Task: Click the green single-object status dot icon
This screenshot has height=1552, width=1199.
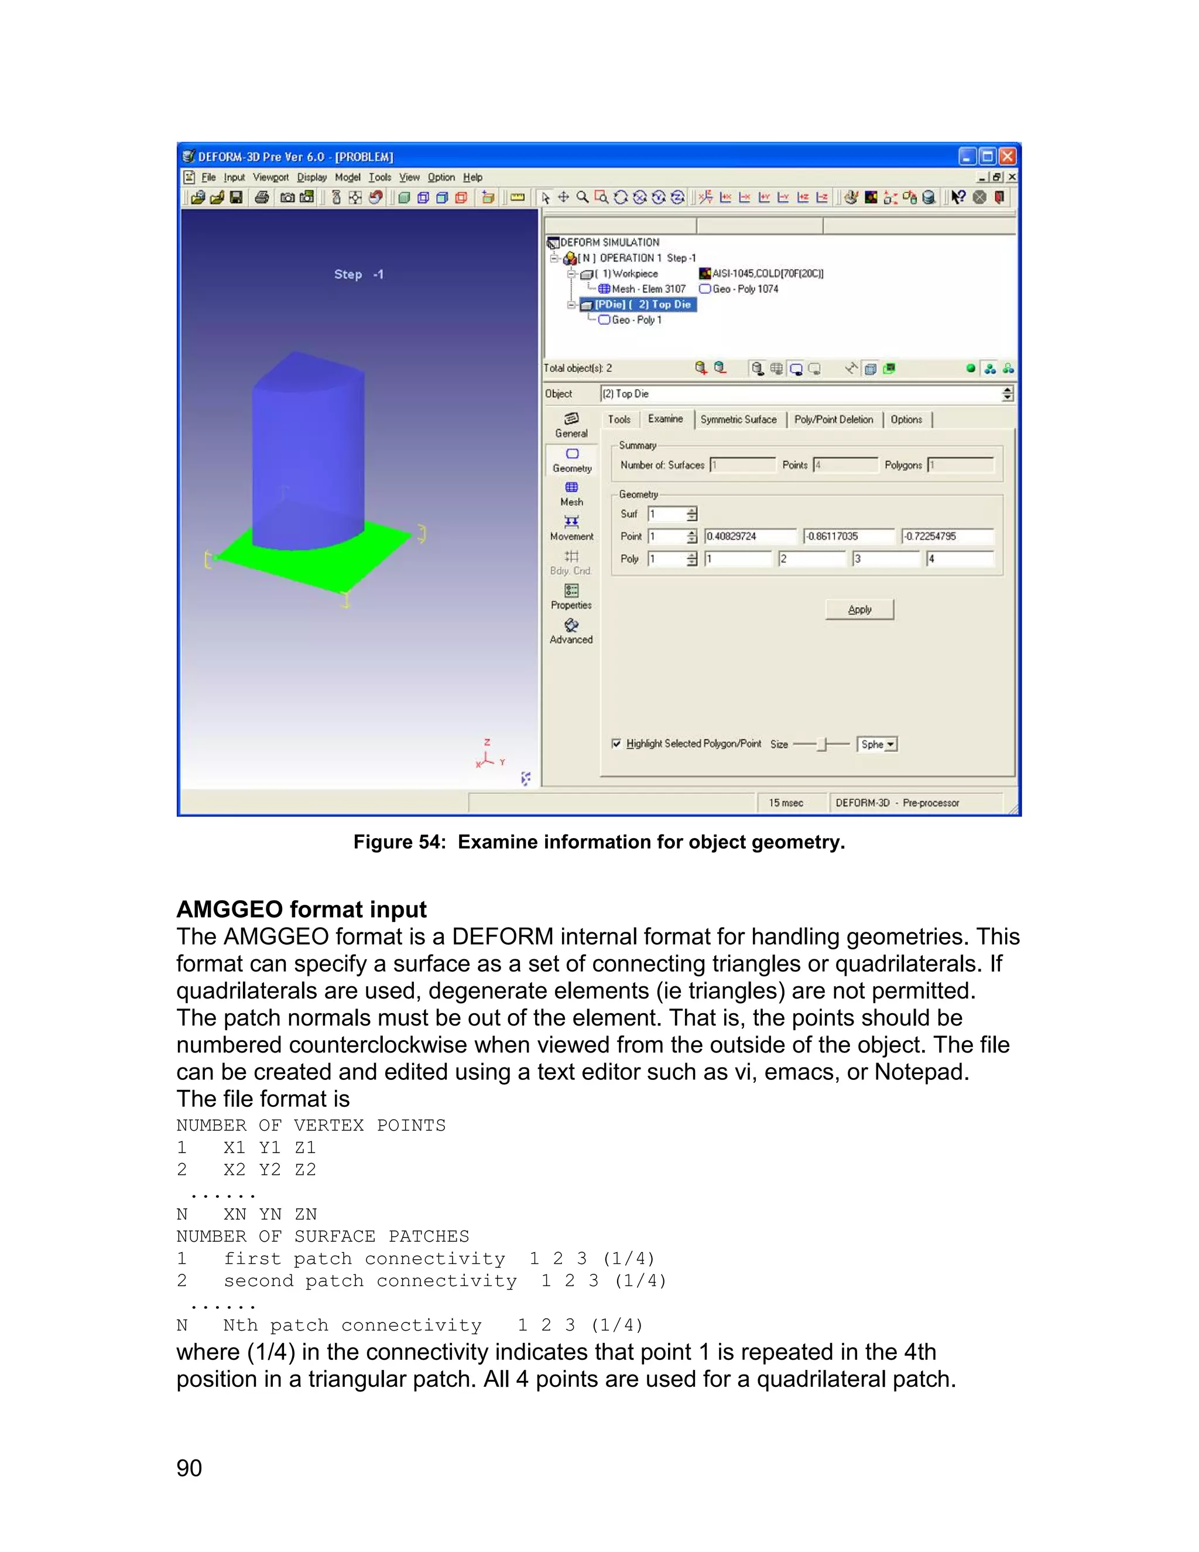Action: coord(970,368)
